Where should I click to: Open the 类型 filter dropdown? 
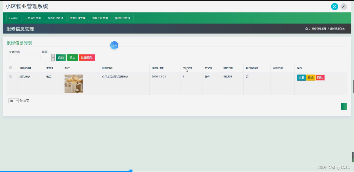click(x=48, y=57)
